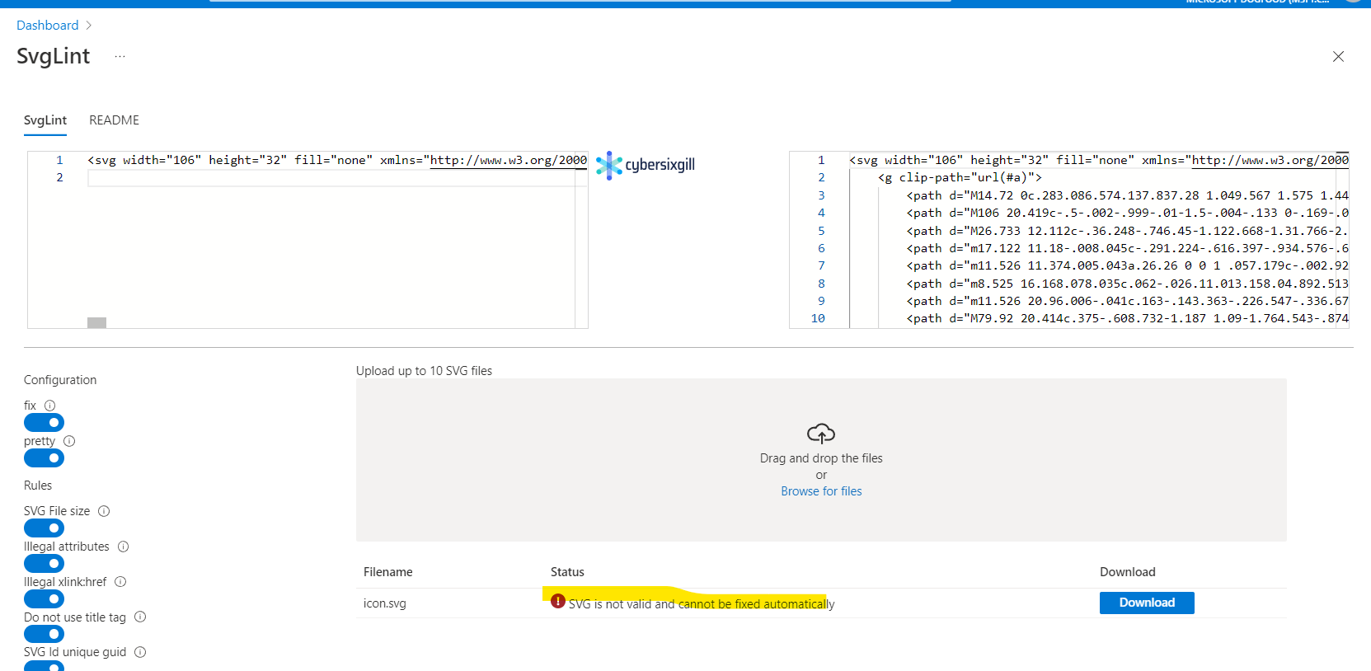Click the path d="M106 line in right editor
1371x671 pixels.
click(1127, 213)
